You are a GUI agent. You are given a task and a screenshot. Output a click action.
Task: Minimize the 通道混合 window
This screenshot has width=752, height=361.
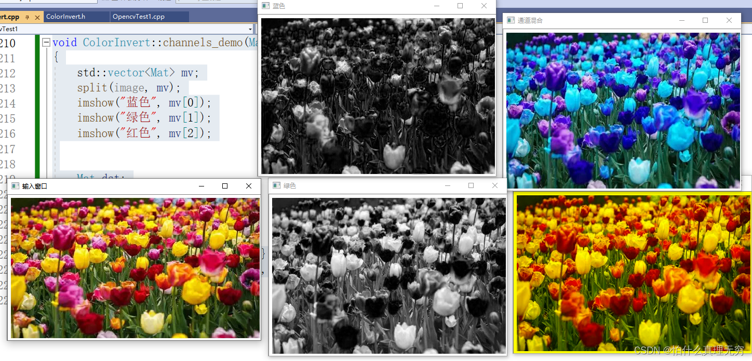click(682, 20)
